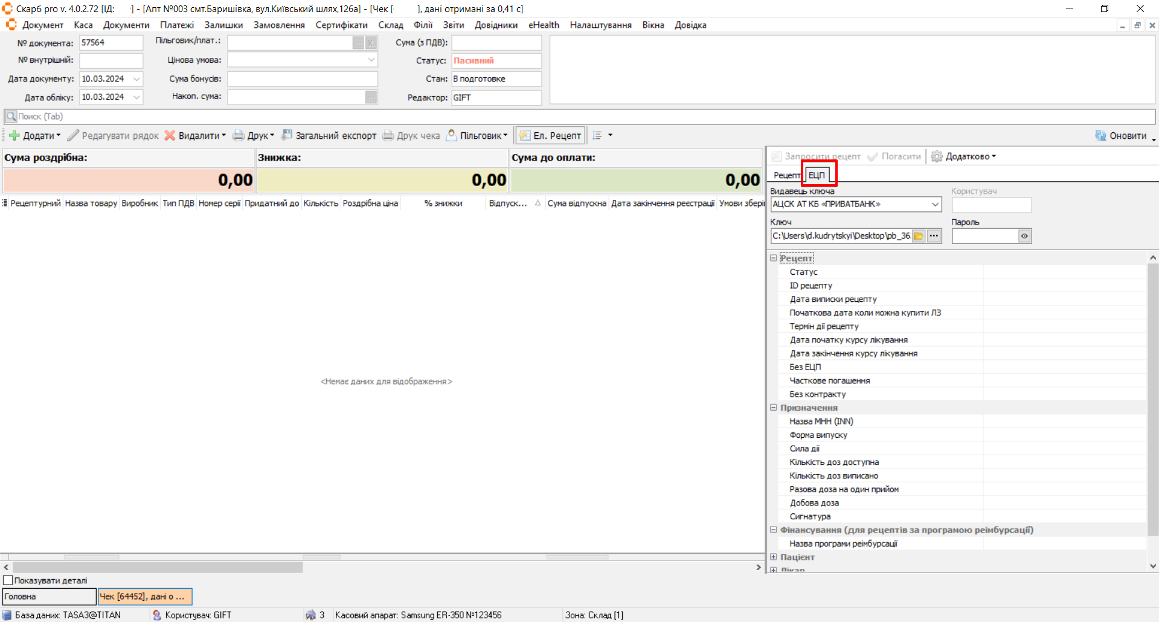Image resolution: width=1159 pixels, height=622 pixels.
Task: Toggle the Ел. Рецепт panel button
Action: point(550,136)
